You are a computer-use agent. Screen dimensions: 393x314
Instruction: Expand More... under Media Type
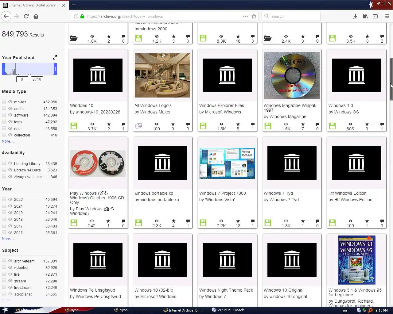point(8,141)
